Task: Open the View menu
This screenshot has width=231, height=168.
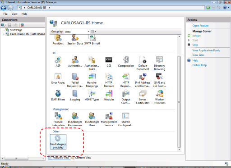Action: [14, 14]
